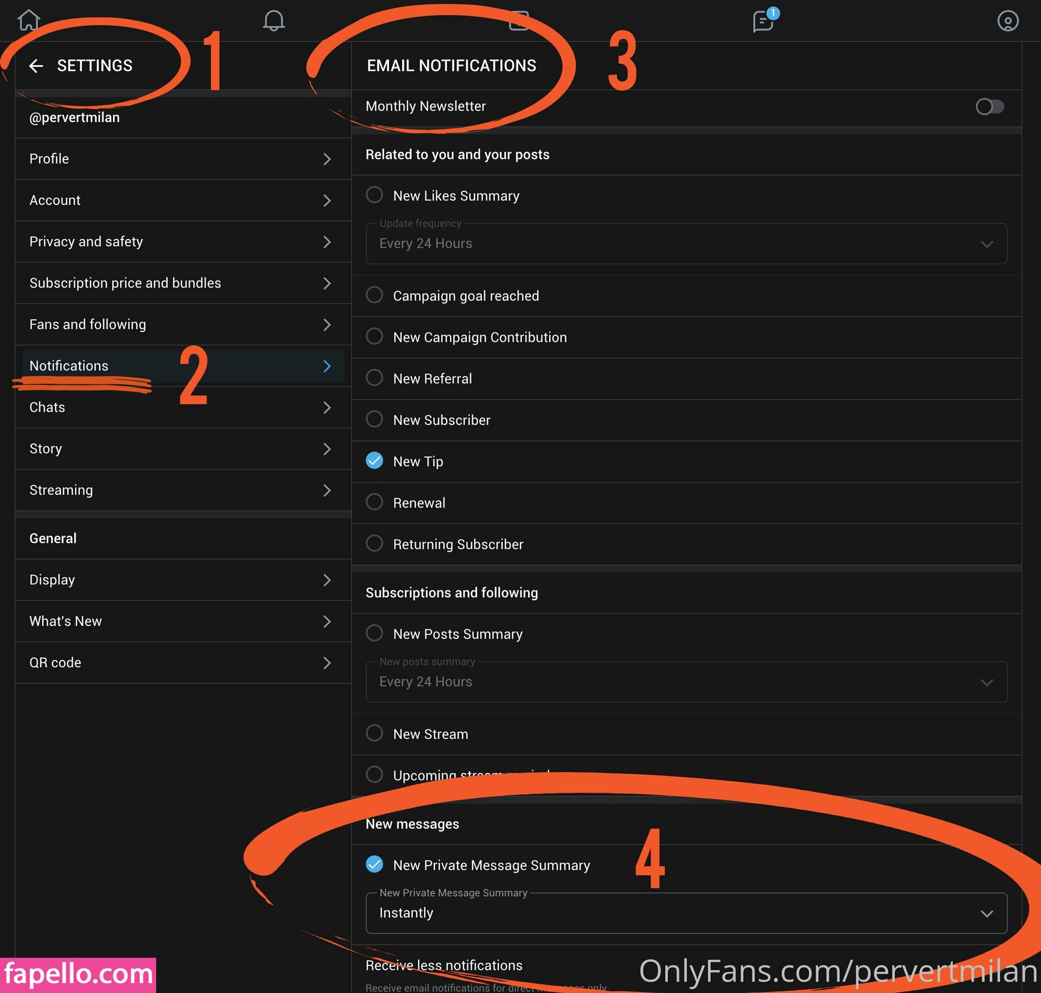Open Display settings
Screen dimensions: 1041x993
click(183, 580)
